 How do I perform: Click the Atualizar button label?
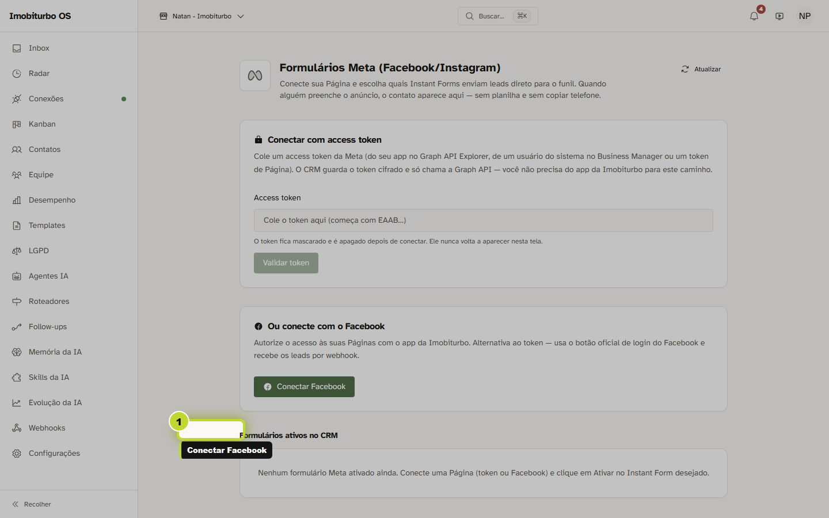pos(708,69)
